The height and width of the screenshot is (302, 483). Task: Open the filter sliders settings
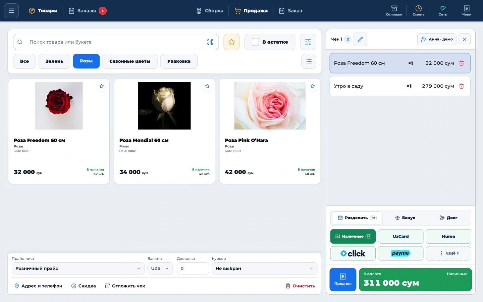point(308,42)
